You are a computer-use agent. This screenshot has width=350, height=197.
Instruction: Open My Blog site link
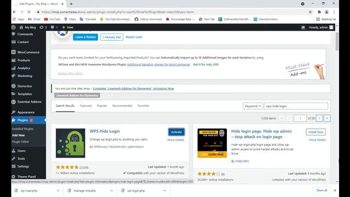coord(28,27)
